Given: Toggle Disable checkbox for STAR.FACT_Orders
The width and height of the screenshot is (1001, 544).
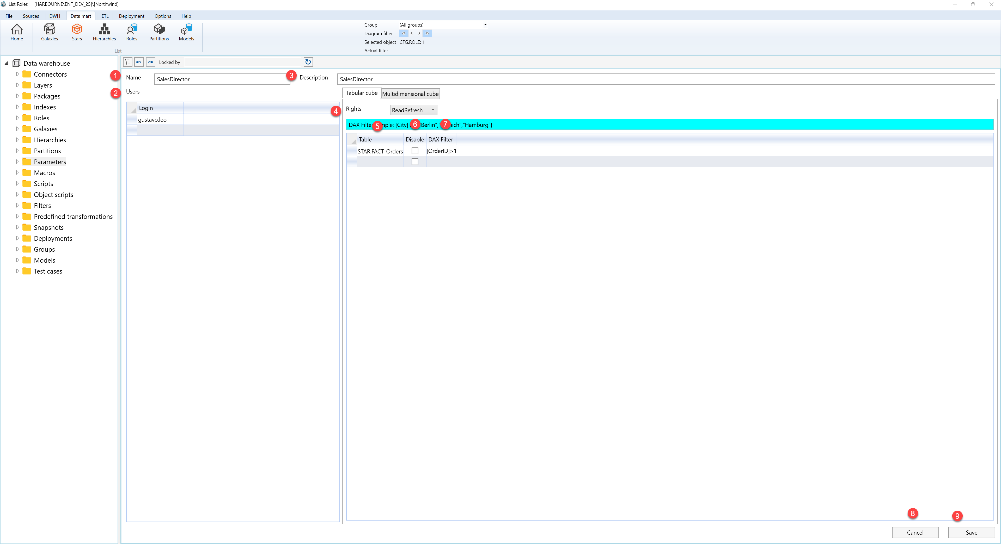Looking at the screenshot, I should [x=415, y=151].
